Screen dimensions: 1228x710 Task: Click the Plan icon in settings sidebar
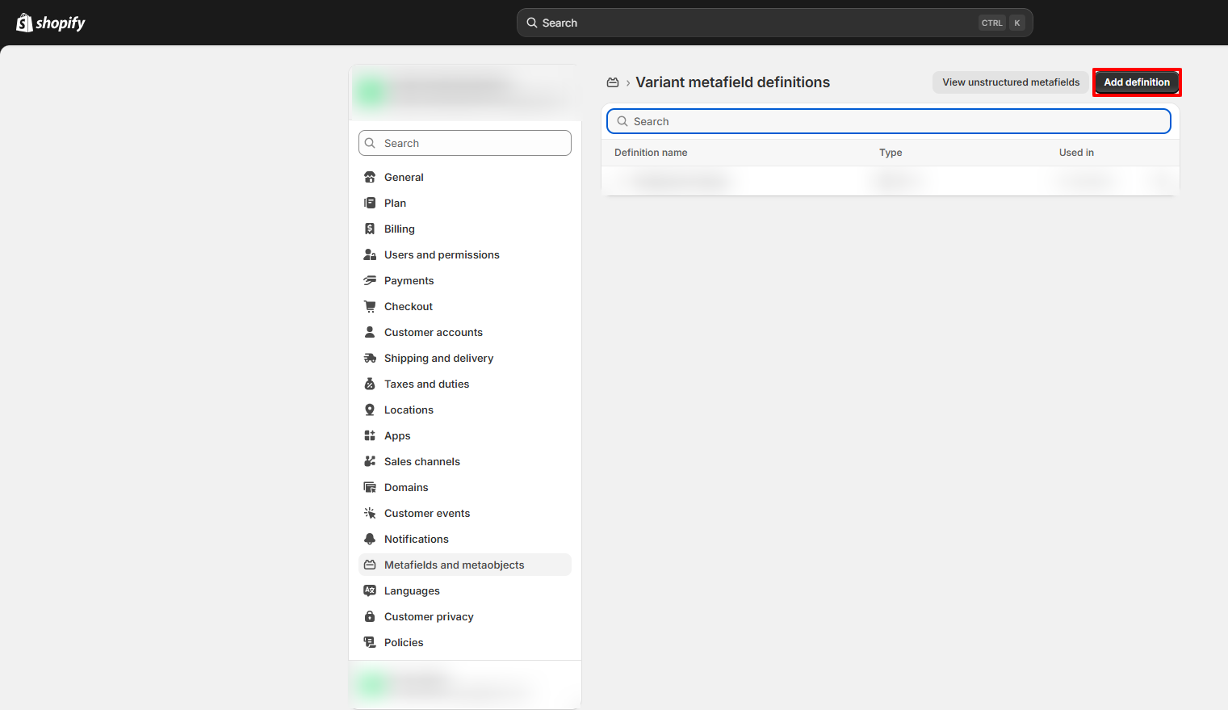pyautogui.click(x=370, y=203)
